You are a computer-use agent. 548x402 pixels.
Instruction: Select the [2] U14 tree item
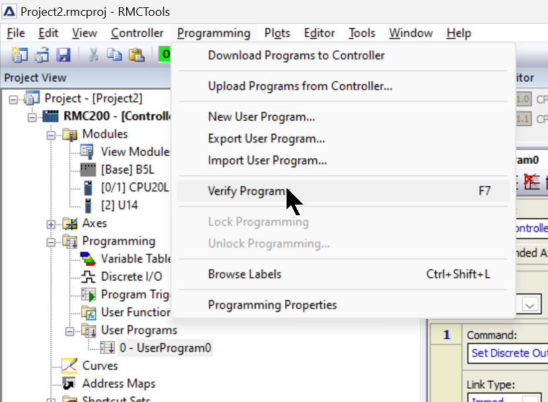point(120,205)
